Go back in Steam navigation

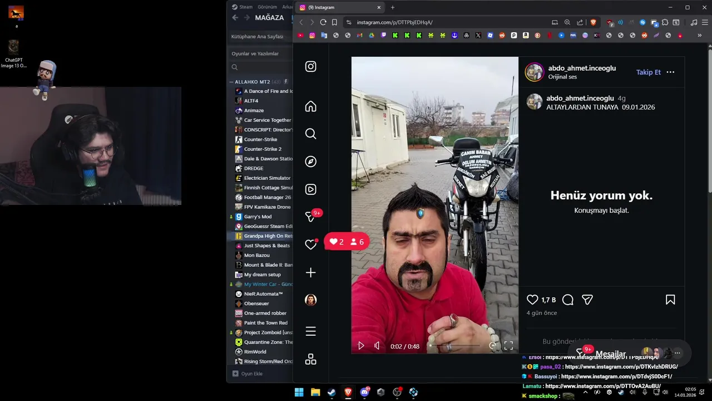[x=235, y=18]
